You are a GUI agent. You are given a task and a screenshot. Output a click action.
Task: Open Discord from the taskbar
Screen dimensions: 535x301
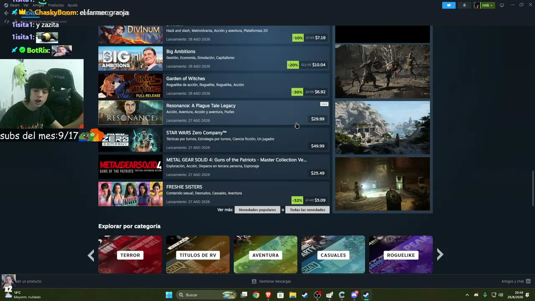pos(354,295)
